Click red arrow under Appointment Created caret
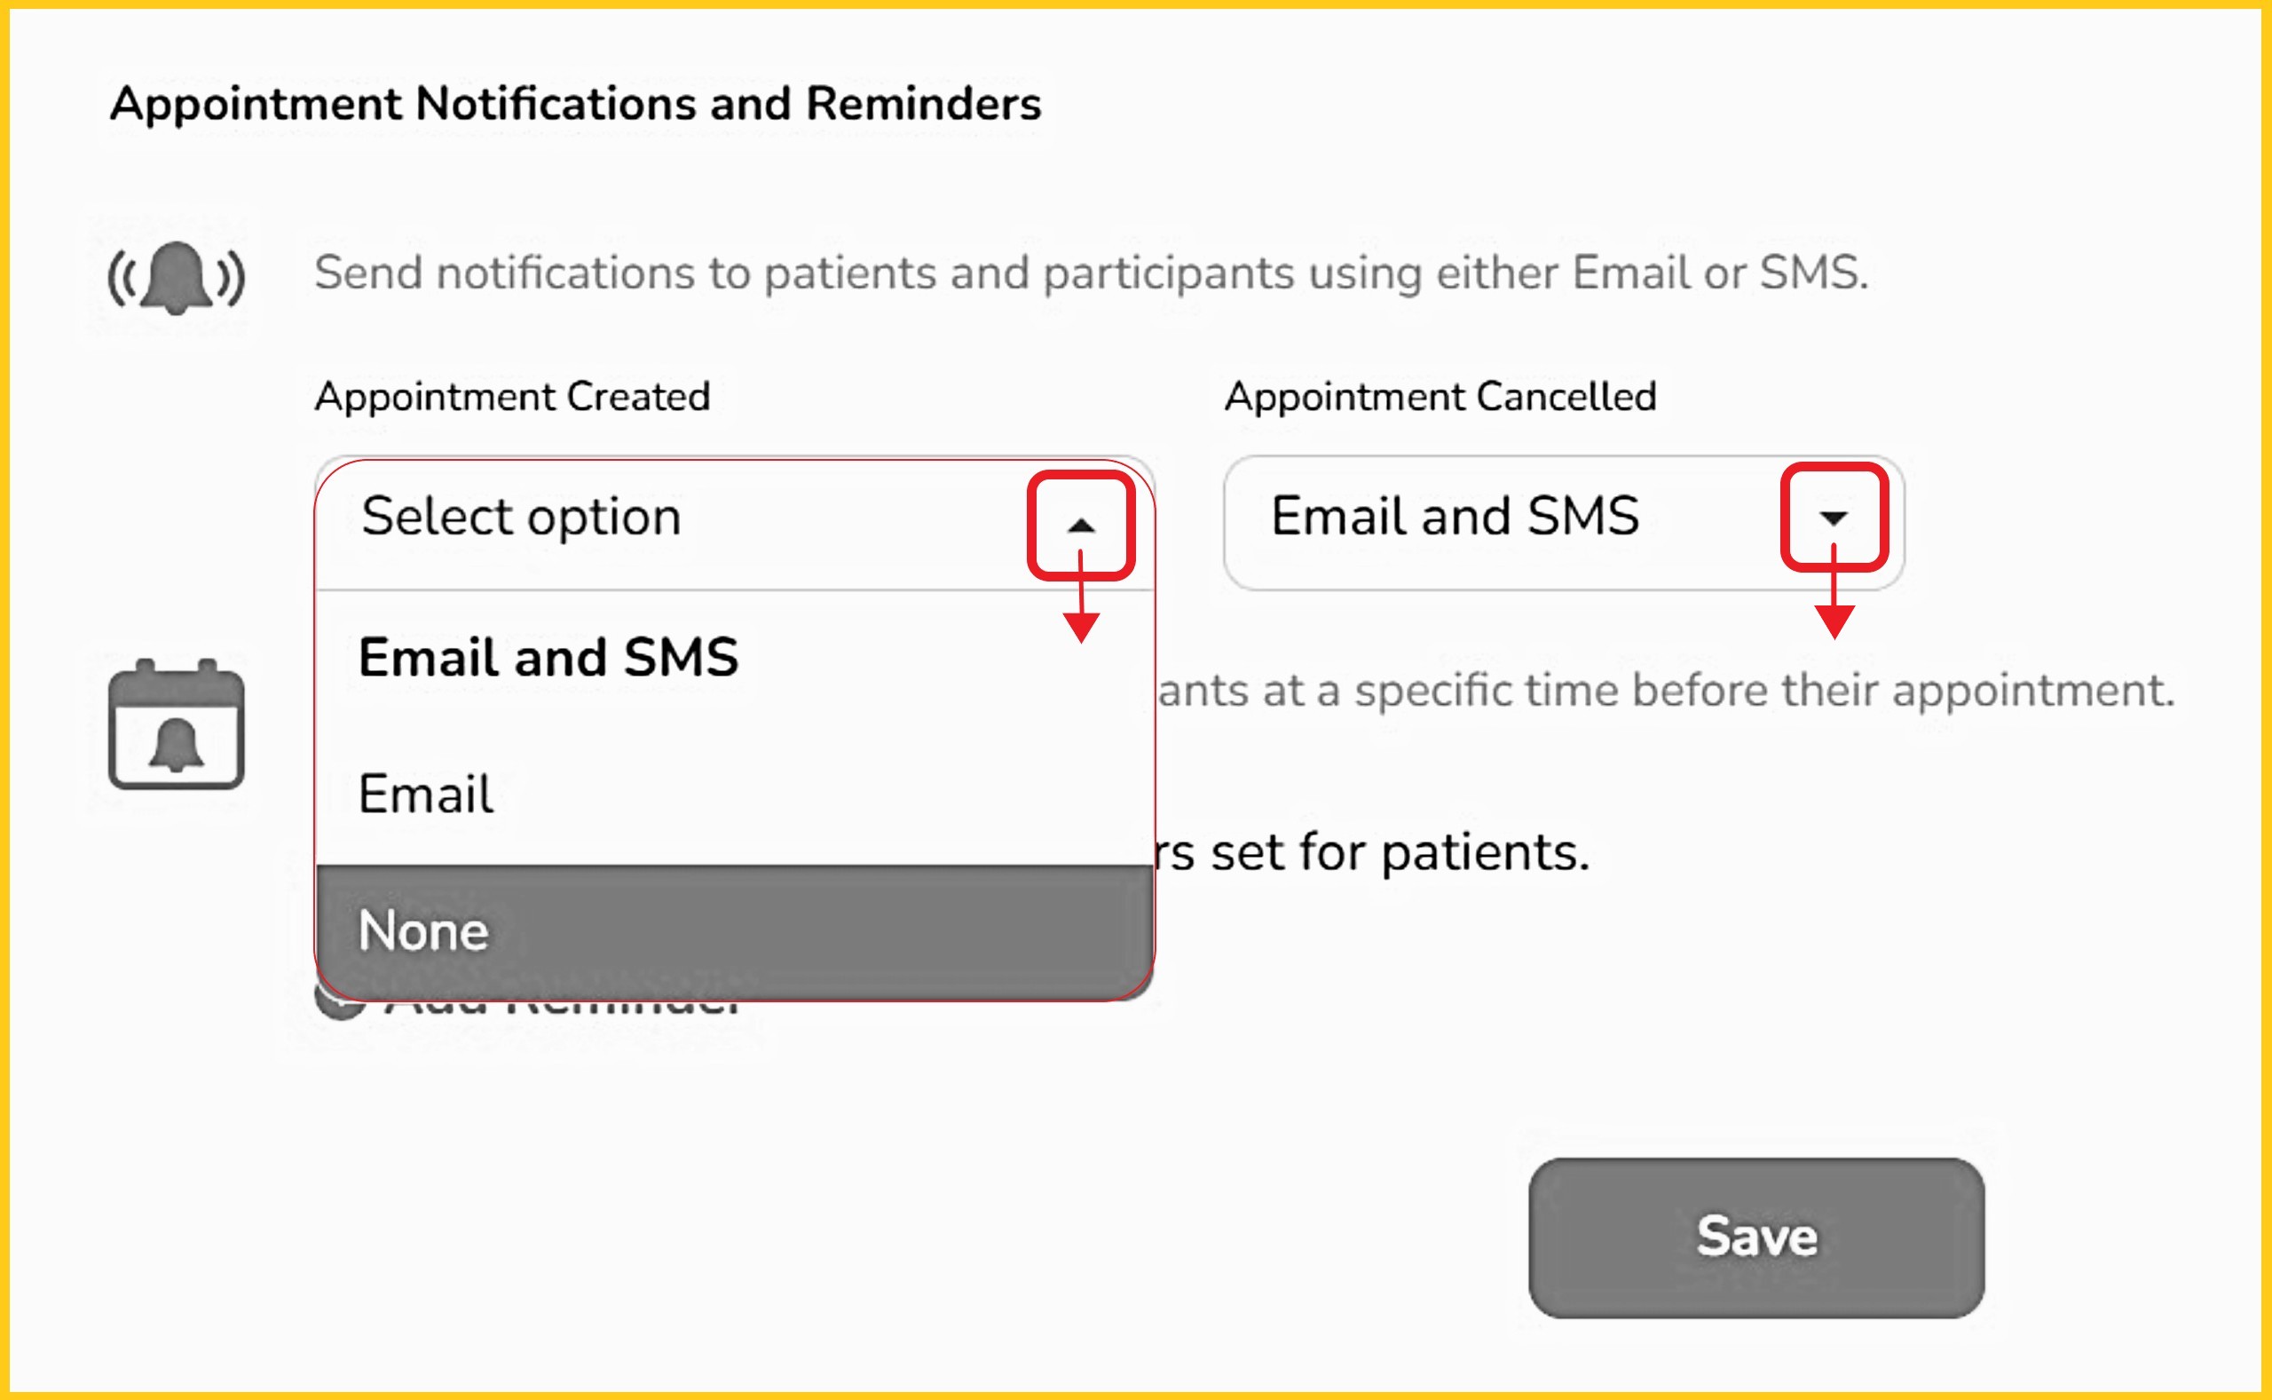This screenshot has width=2272, height=1400. [1080, 622]
